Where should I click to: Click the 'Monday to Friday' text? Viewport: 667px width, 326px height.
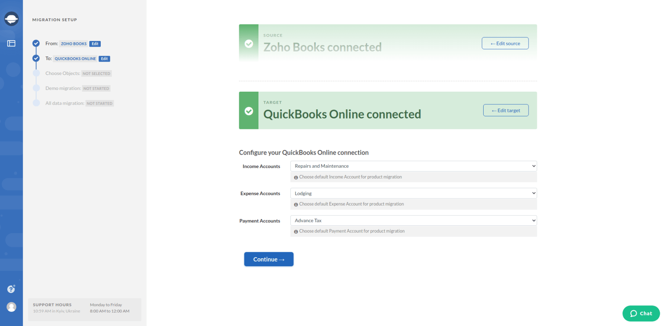[x=106, y=305]
